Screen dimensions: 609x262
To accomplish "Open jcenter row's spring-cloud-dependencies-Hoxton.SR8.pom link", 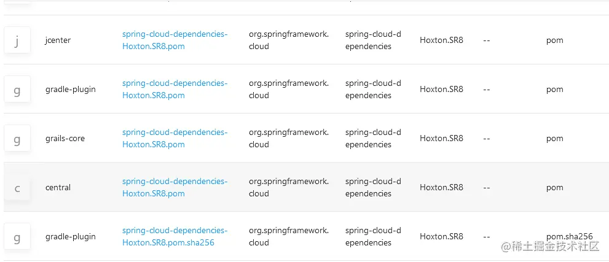I will tap(175, 40).
